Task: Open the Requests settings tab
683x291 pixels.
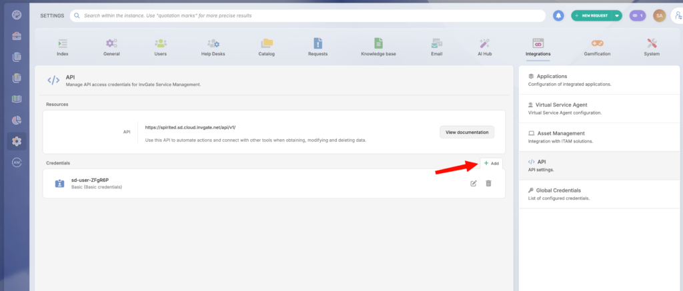Action: (317, 48)
